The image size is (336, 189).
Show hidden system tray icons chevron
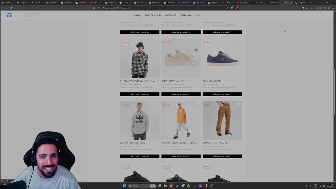tap(306, 186)
